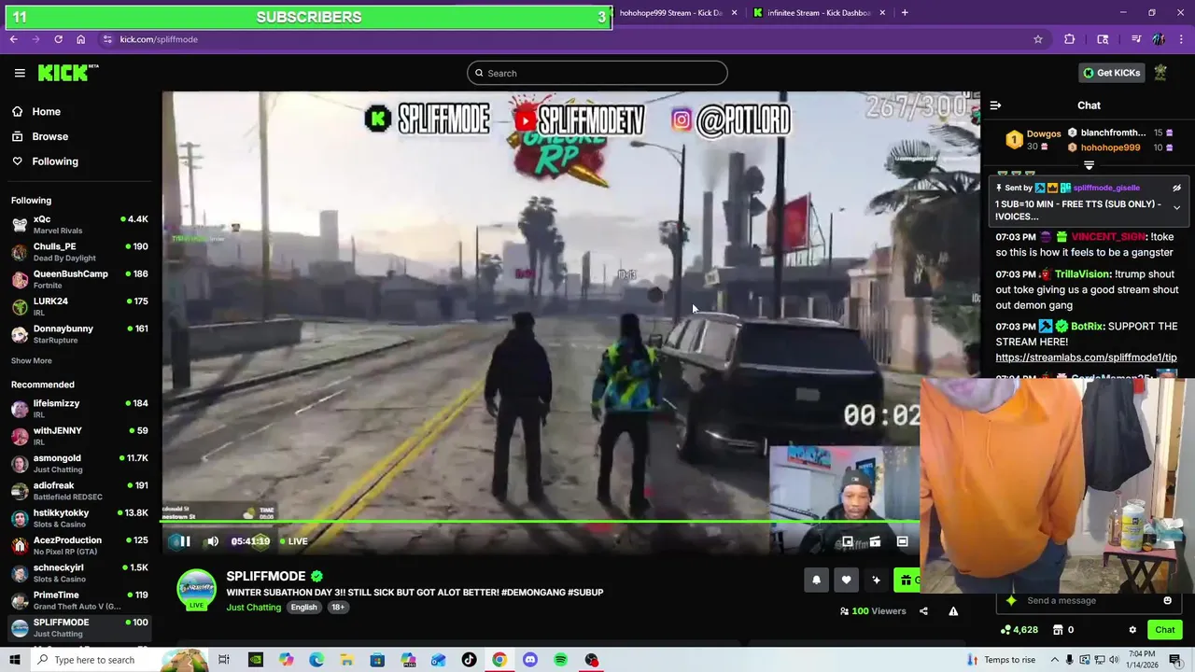Click the Kick logo
The width and height of the screenshot is (1195, 672).
(x=67, y=73)
